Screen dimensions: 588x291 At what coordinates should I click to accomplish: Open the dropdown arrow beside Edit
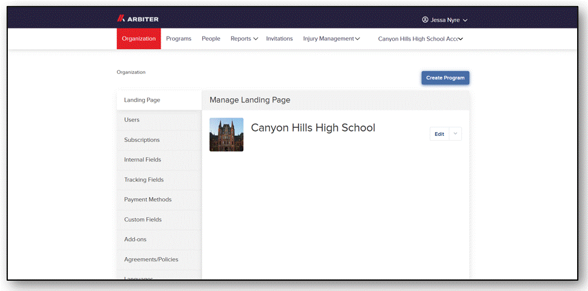point(455,134)
